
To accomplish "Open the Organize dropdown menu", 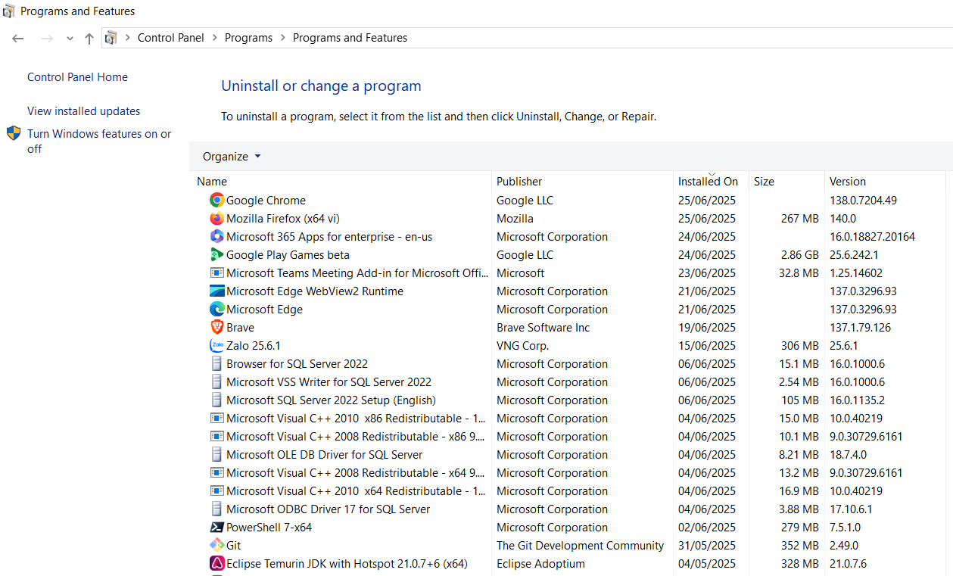I will pos(231,157).
